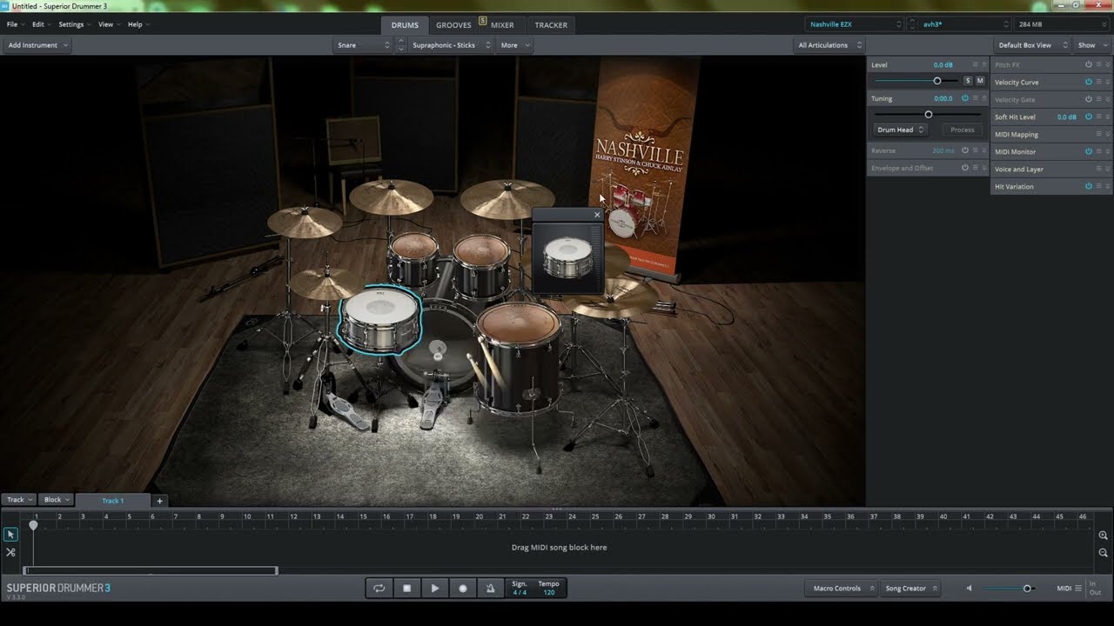1114x626 pixels.
Task: Open the MIDI settings menu icon
Action: point(1078,589)
